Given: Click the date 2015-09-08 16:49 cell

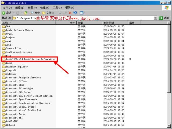Looking at the screenshot, I should [114, 59].
